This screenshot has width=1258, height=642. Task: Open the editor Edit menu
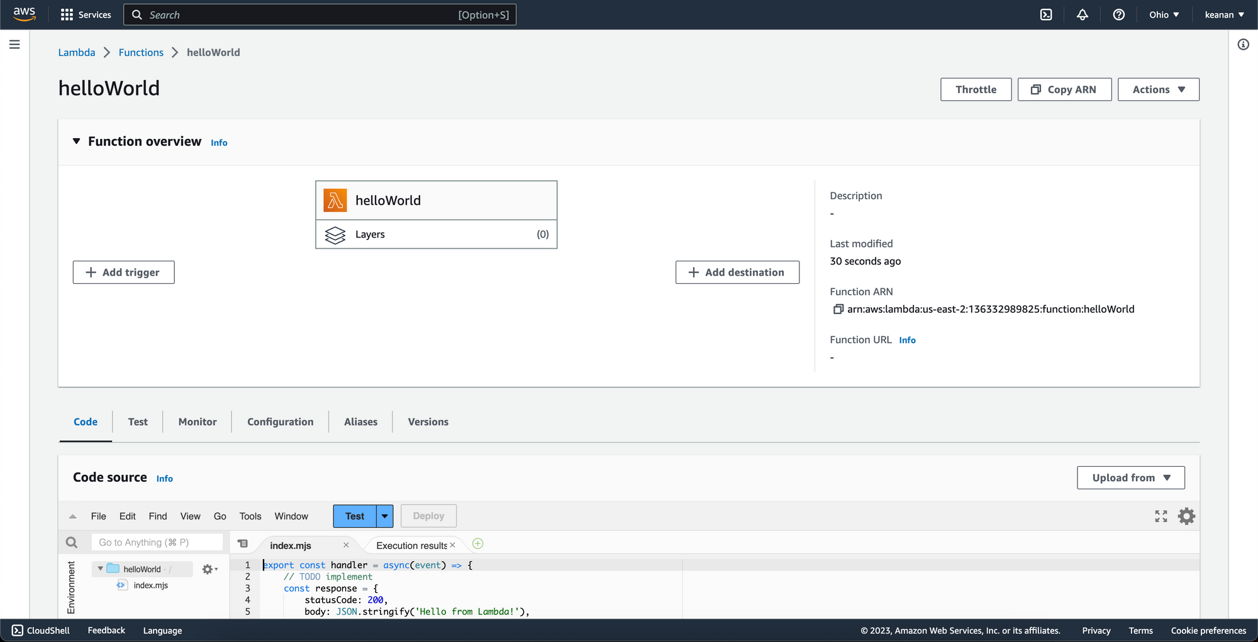click(128, 516)
